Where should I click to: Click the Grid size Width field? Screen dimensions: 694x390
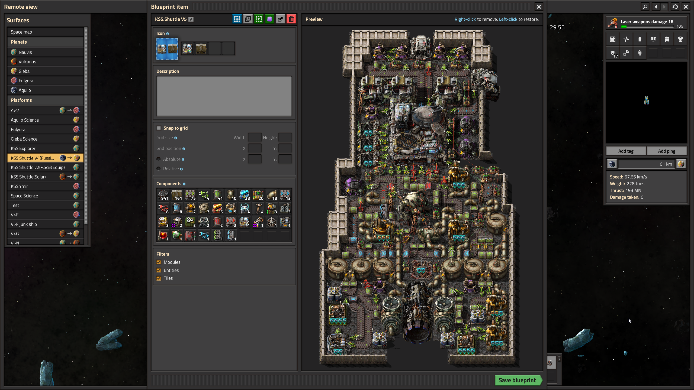pyautogui.click(x=255, y=138)
